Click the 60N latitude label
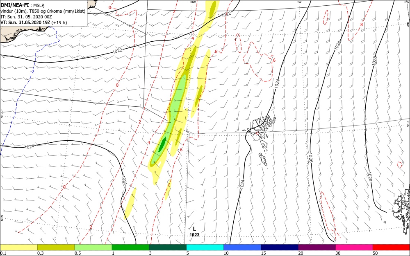 tap(2, 218)
